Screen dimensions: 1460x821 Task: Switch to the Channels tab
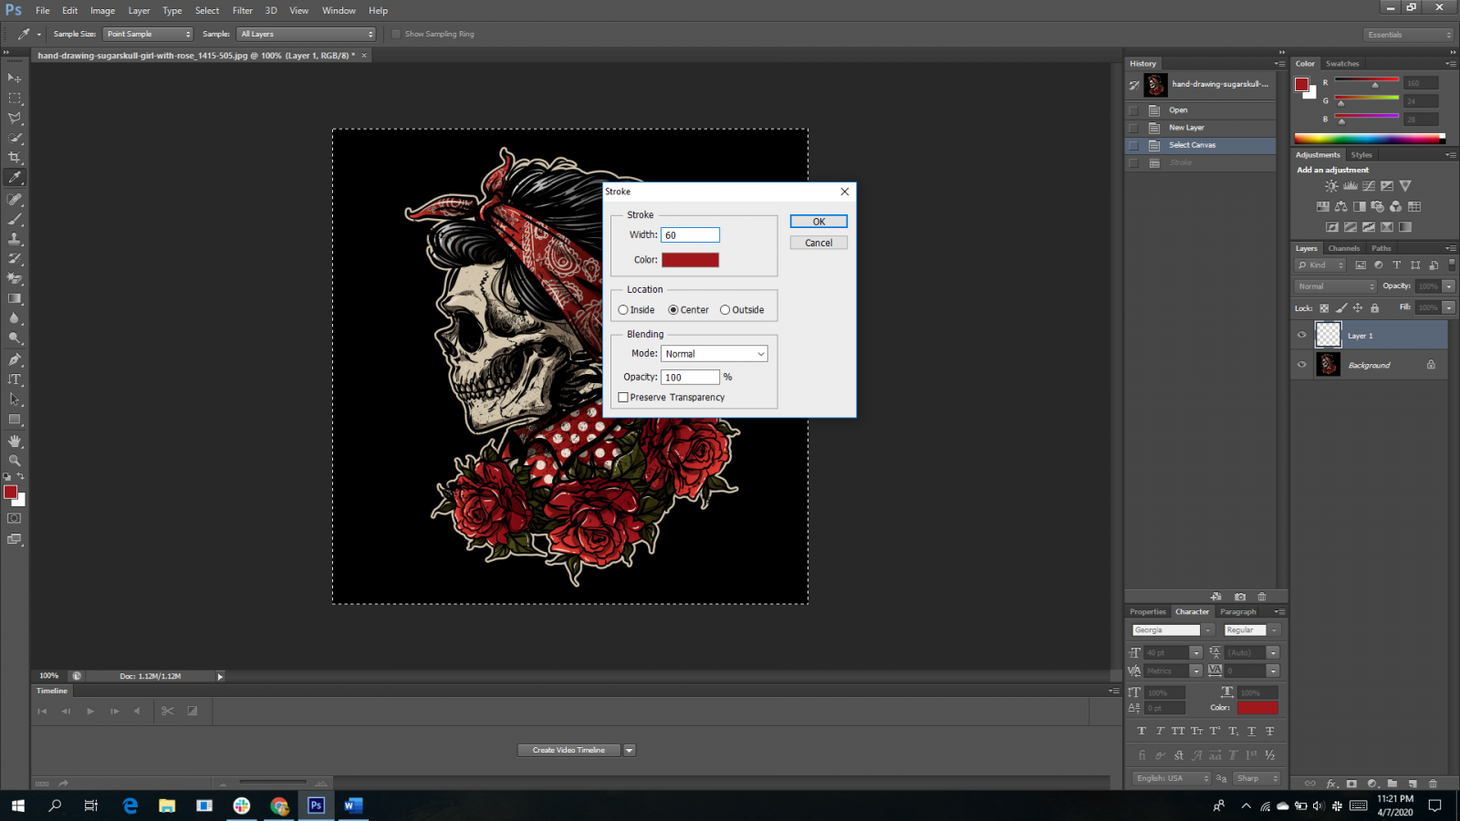[1343, 248]
